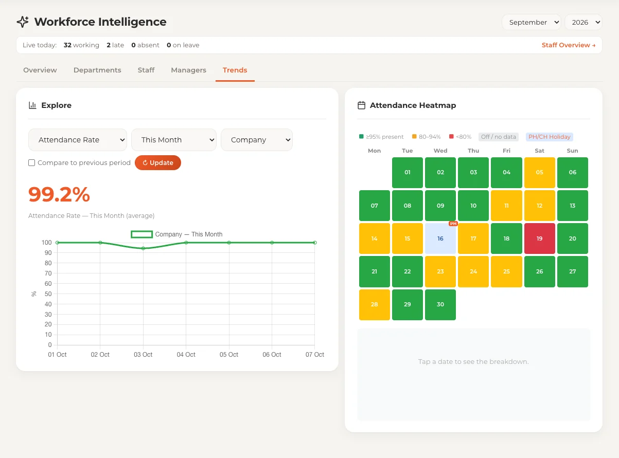Enable Compare to previous period checkbox
The width and height of the screenshot is (619, 458).
point(32,163)
